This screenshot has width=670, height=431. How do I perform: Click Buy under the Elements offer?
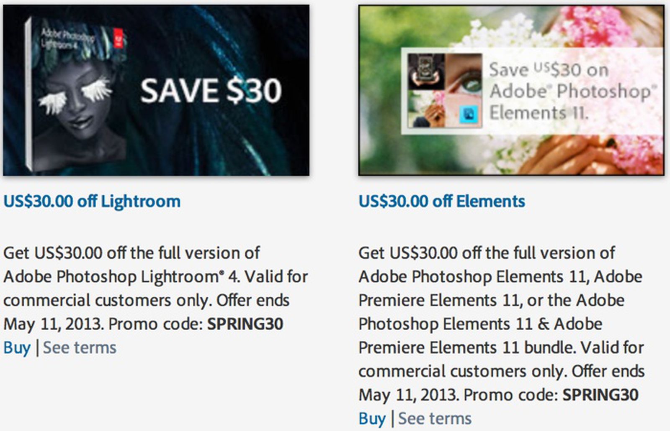click(x=372, y=417)
